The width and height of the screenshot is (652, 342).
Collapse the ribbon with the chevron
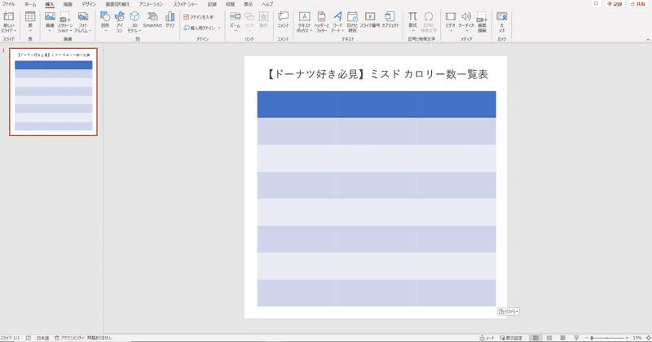click(648, 39)
